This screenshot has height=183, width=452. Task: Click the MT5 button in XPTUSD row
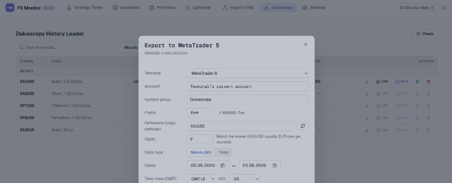tap(402, 106)
